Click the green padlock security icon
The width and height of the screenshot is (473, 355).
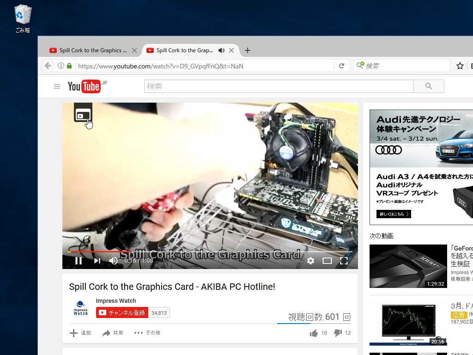click(x=69, y=66)
